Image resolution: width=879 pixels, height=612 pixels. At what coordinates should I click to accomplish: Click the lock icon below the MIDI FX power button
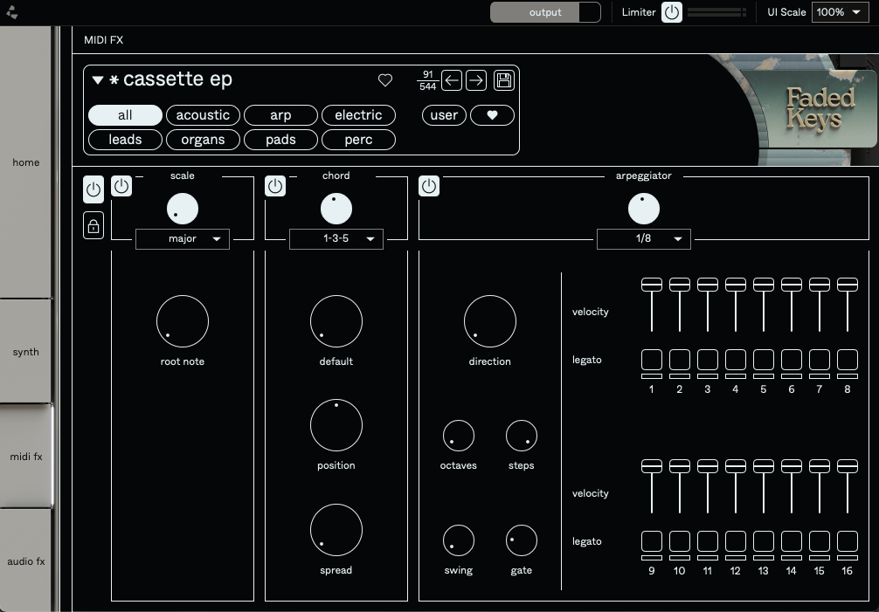point(93,225)
